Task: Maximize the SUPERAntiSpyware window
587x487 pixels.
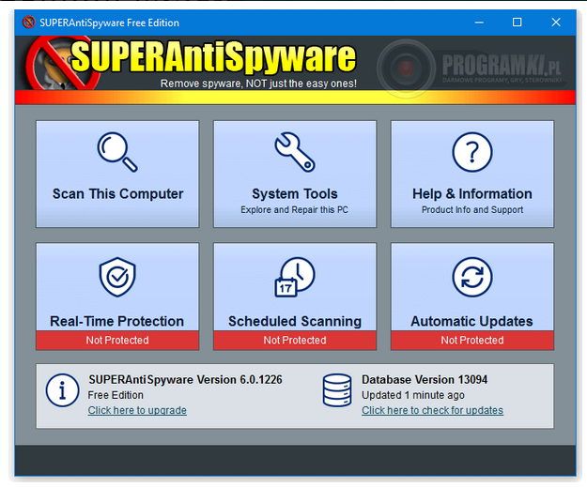Action: coord(517,23)
